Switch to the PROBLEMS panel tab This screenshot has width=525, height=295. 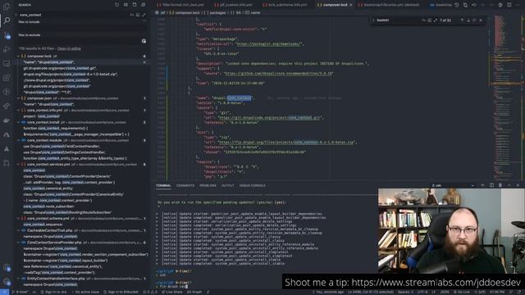pyautogui.click(x=208, y=185)
